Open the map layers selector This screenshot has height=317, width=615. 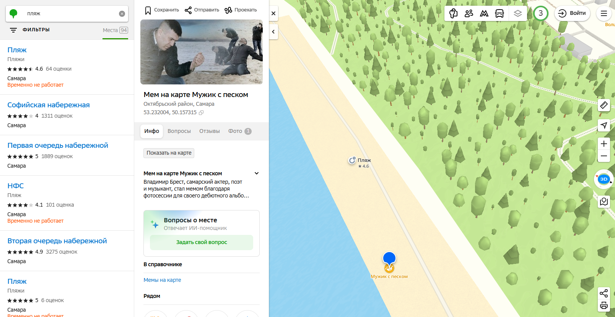(517, 13)
